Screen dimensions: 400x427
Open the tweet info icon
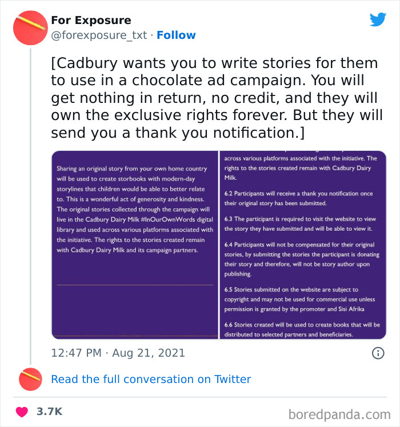378,353
